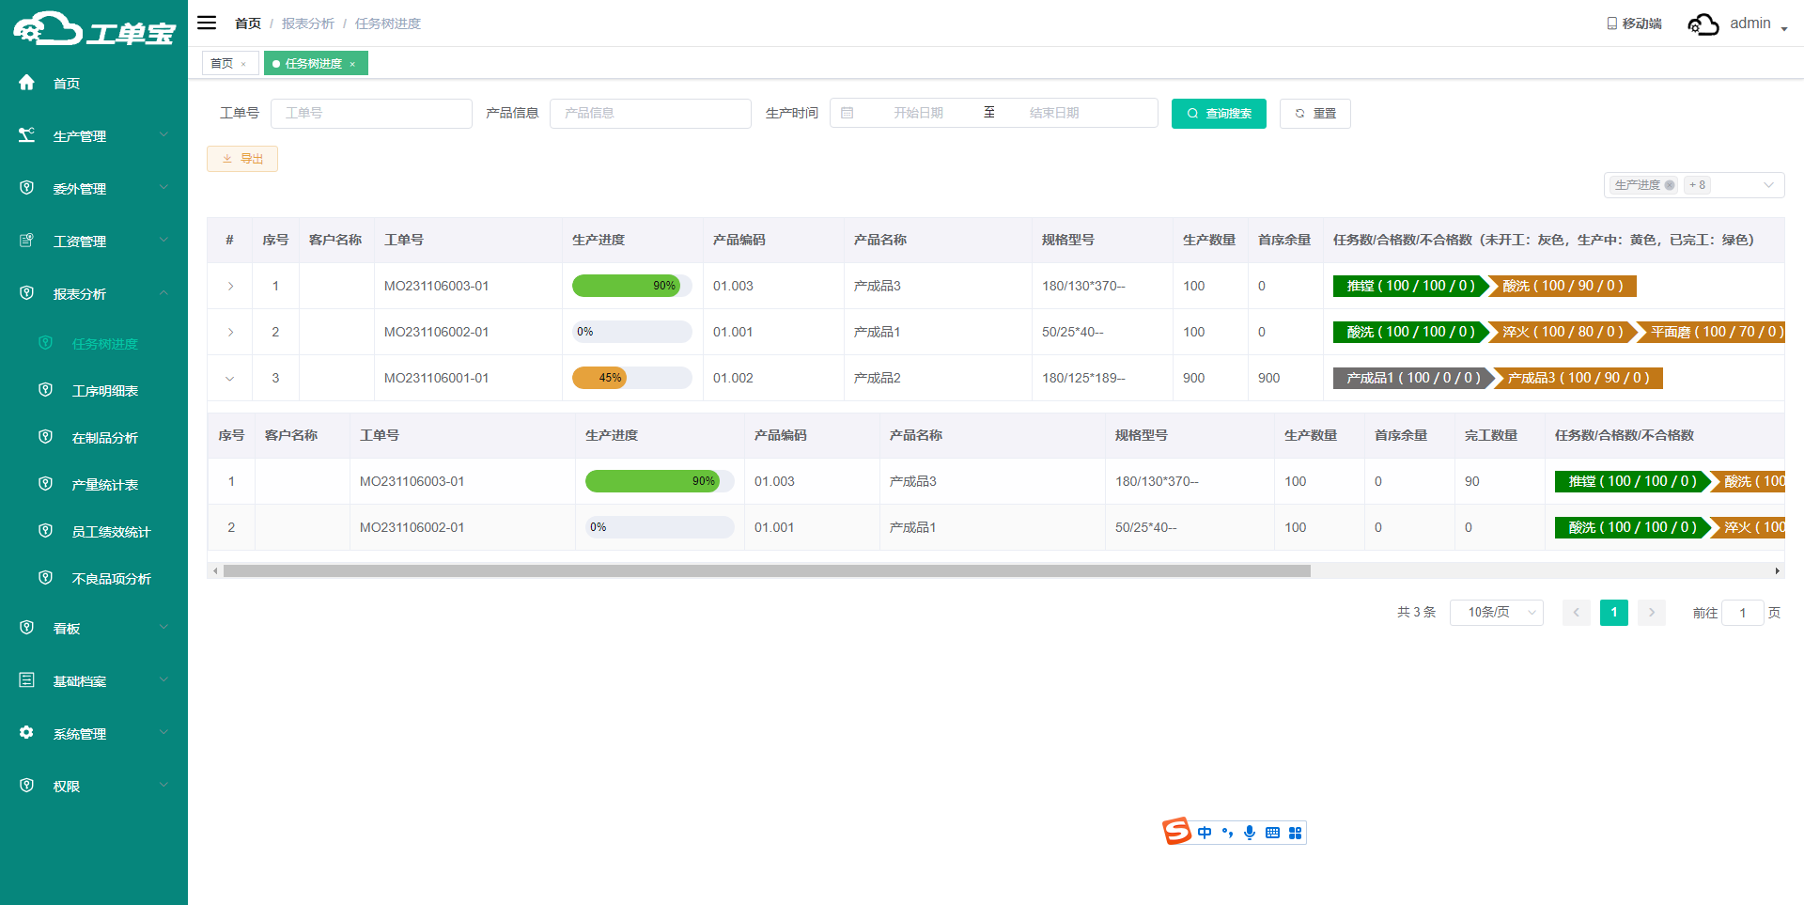
Task: Expand the 生产管理 sidebar menu
Action: (94, 136)
